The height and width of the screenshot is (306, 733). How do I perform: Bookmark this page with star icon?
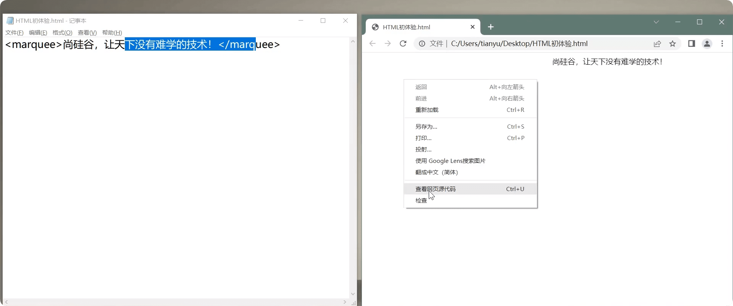point(673,44)
